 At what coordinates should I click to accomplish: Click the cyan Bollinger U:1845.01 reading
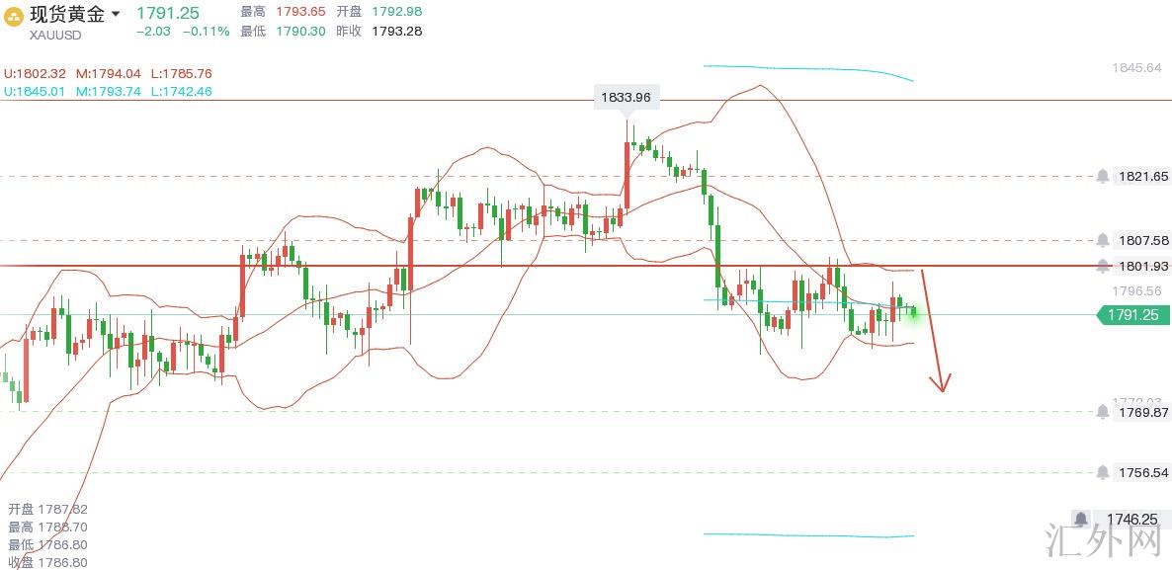point(36,91)
